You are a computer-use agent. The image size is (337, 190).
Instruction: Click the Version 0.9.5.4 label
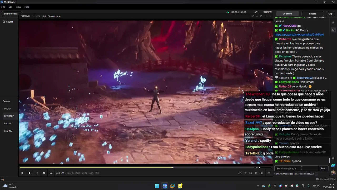[328, 179]
